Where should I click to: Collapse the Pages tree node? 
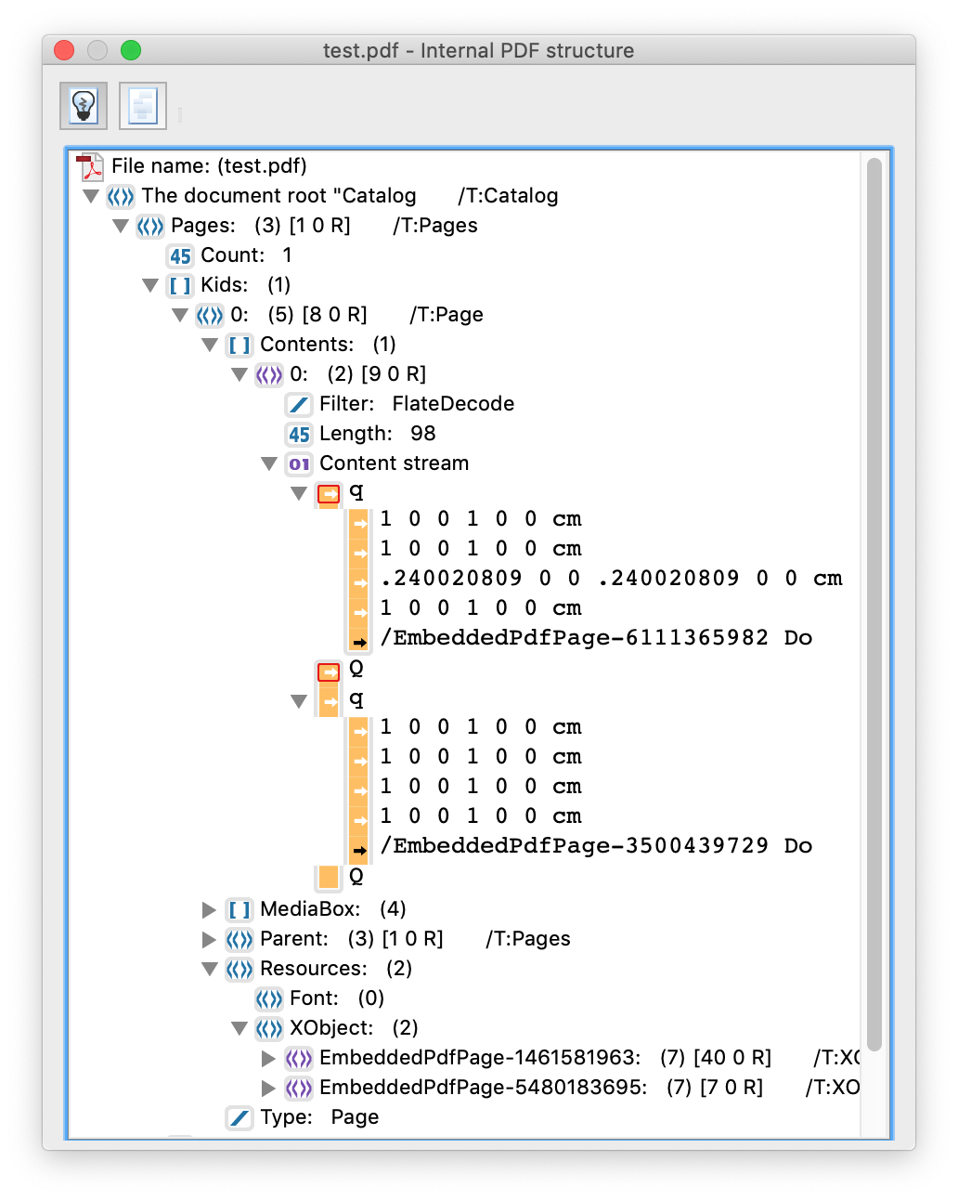pos(120,226)
